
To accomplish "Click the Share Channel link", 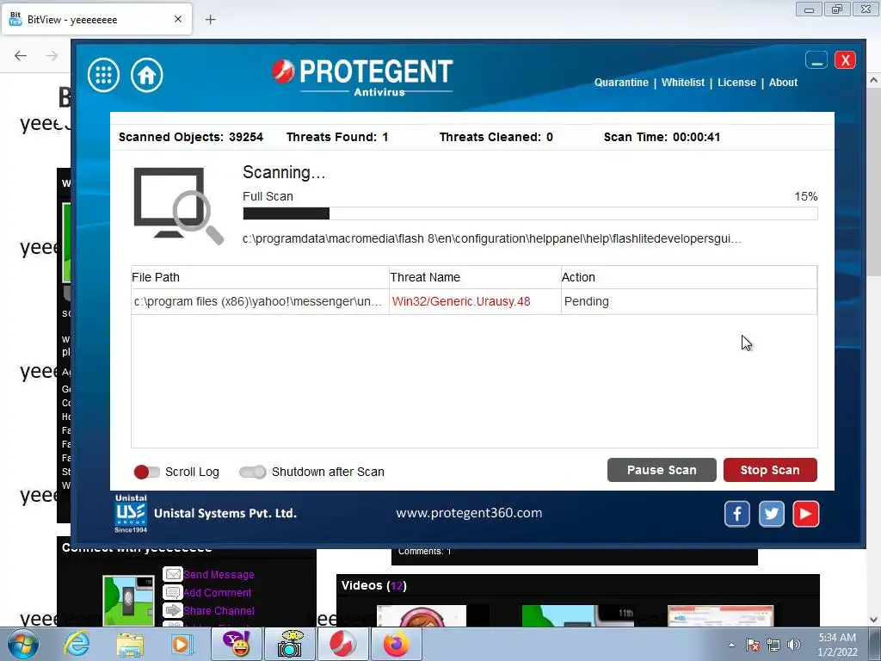I will 219,610.
